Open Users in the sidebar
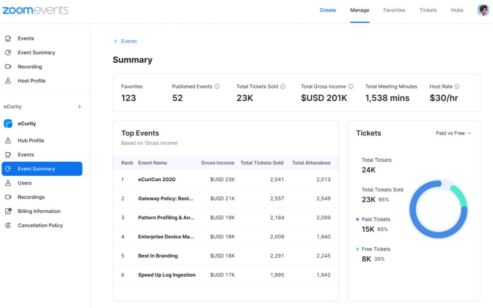 point(25,183)
